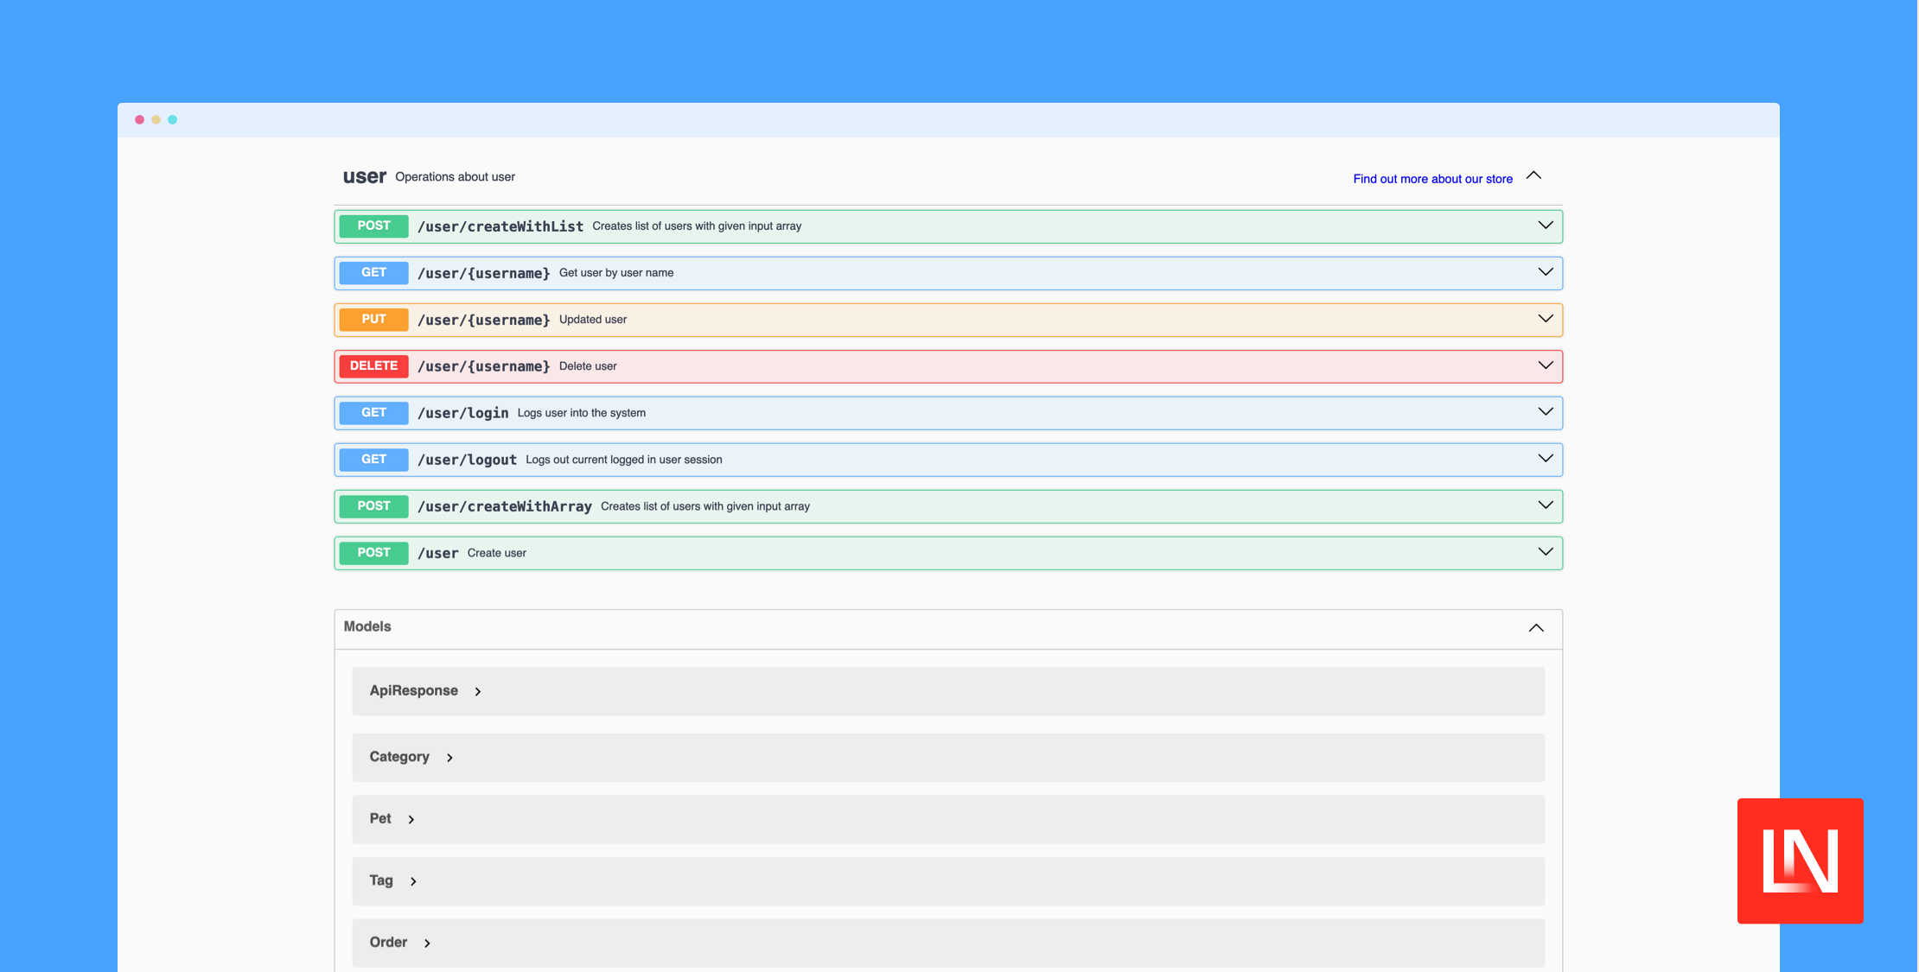This screenshot has width=1919, height=972.
Task: Collapse the user operations section
Action: pos(1534,175)
